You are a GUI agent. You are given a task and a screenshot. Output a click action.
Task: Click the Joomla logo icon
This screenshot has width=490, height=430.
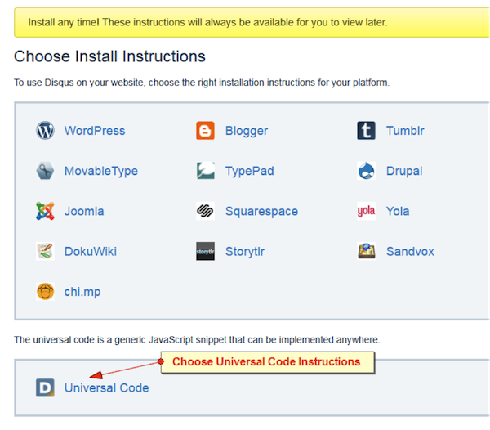coord(45,211)
